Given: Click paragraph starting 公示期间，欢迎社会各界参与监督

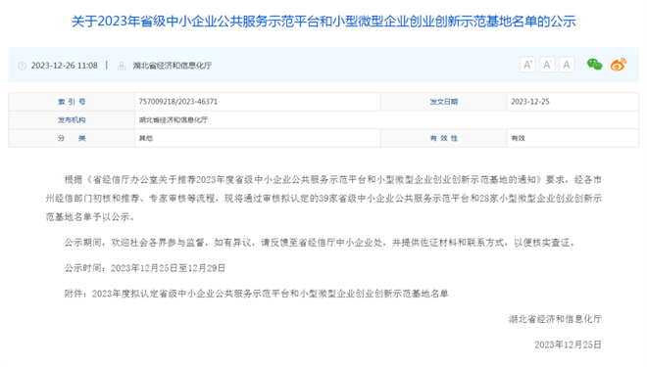Looking at the screenshot, I should 320,243.
